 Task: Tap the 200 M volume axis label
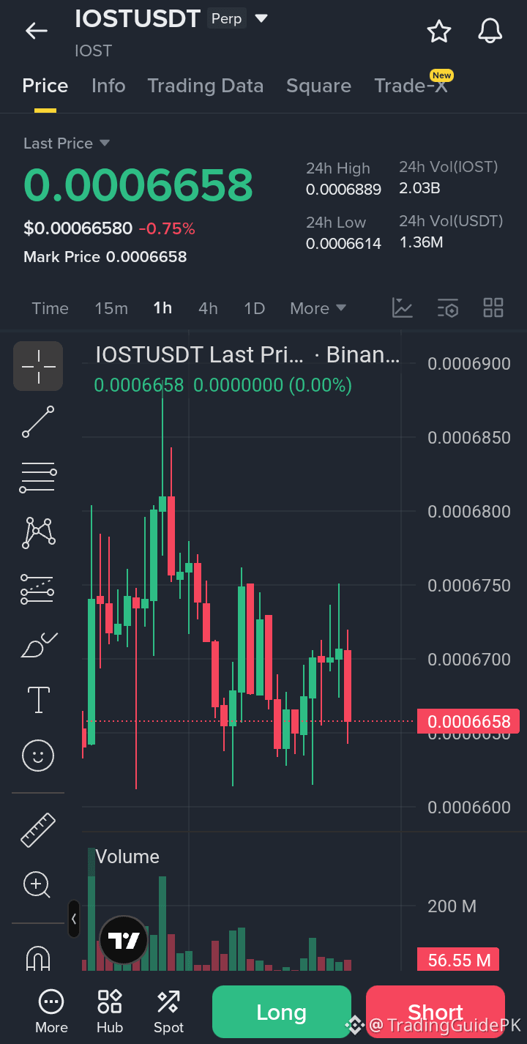tap(452, 906)
